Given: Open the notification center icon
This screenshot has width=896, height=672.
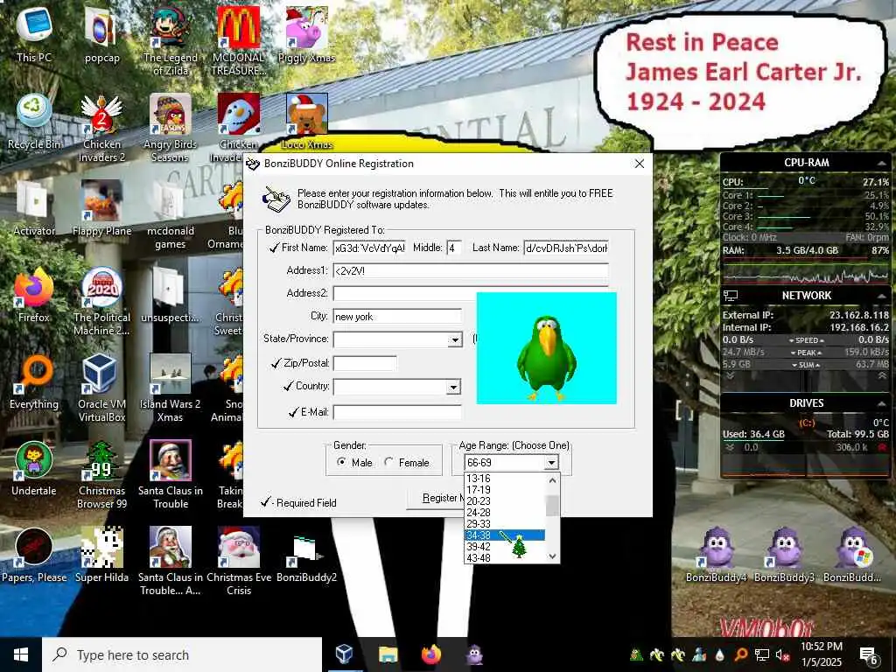Looking at the screenshot, I should click(869, 655).
